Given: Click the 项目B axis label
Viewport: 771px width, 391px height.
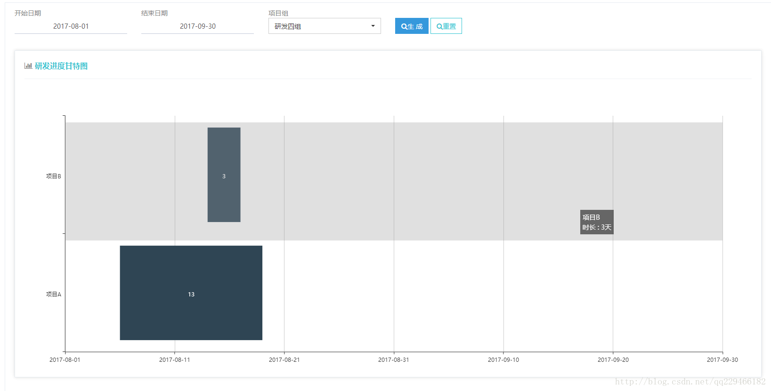Looking at the screenshot, I should pyautogui.click(x=54, y=176).
